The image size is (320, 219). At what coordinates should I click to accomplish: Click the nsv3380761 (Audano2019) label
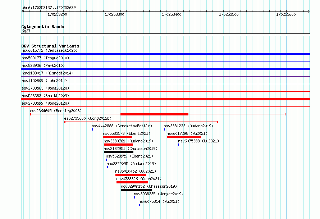(x=128, y=141)
